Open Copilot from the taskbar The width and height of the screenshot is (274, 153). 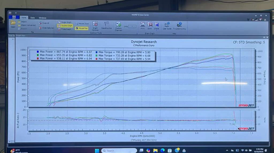pos(148,151)
